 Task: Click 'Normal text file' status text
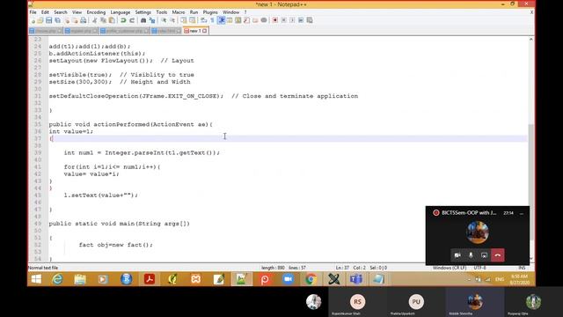(x=43, y=268)
